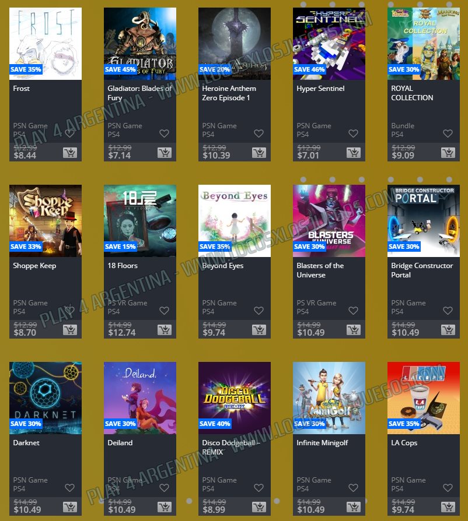Open the Deiland cover thumbnail
Viewport: 468px width, 521px height.
click(x=140, y=398)
